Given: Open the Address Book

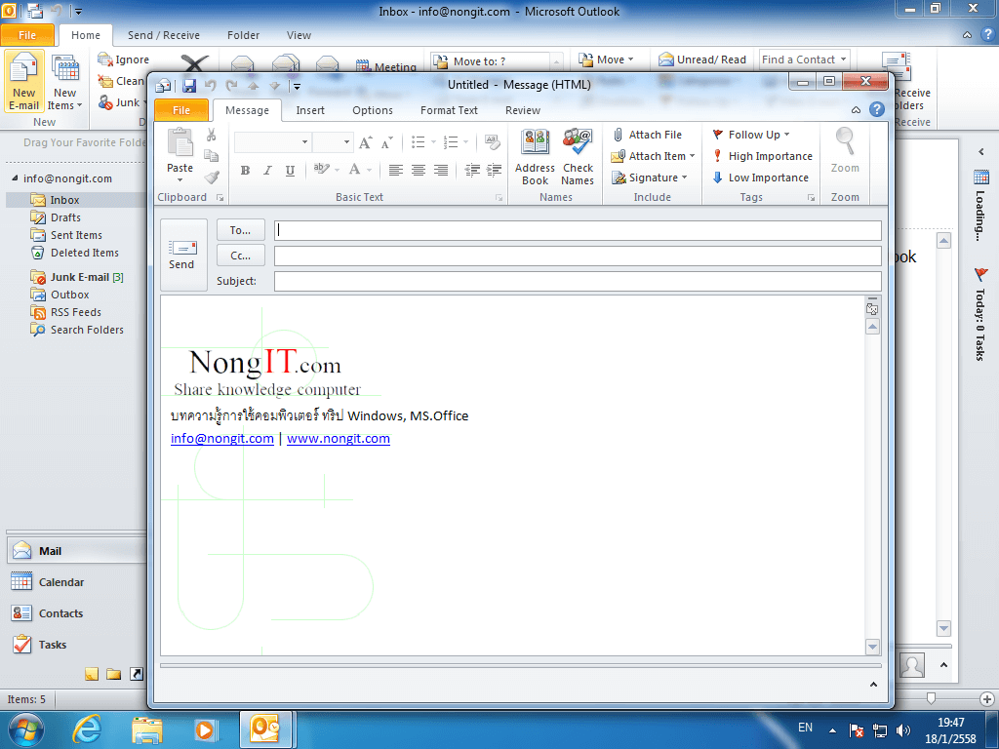Looking at the screenshot, I should tap(536, 157).
